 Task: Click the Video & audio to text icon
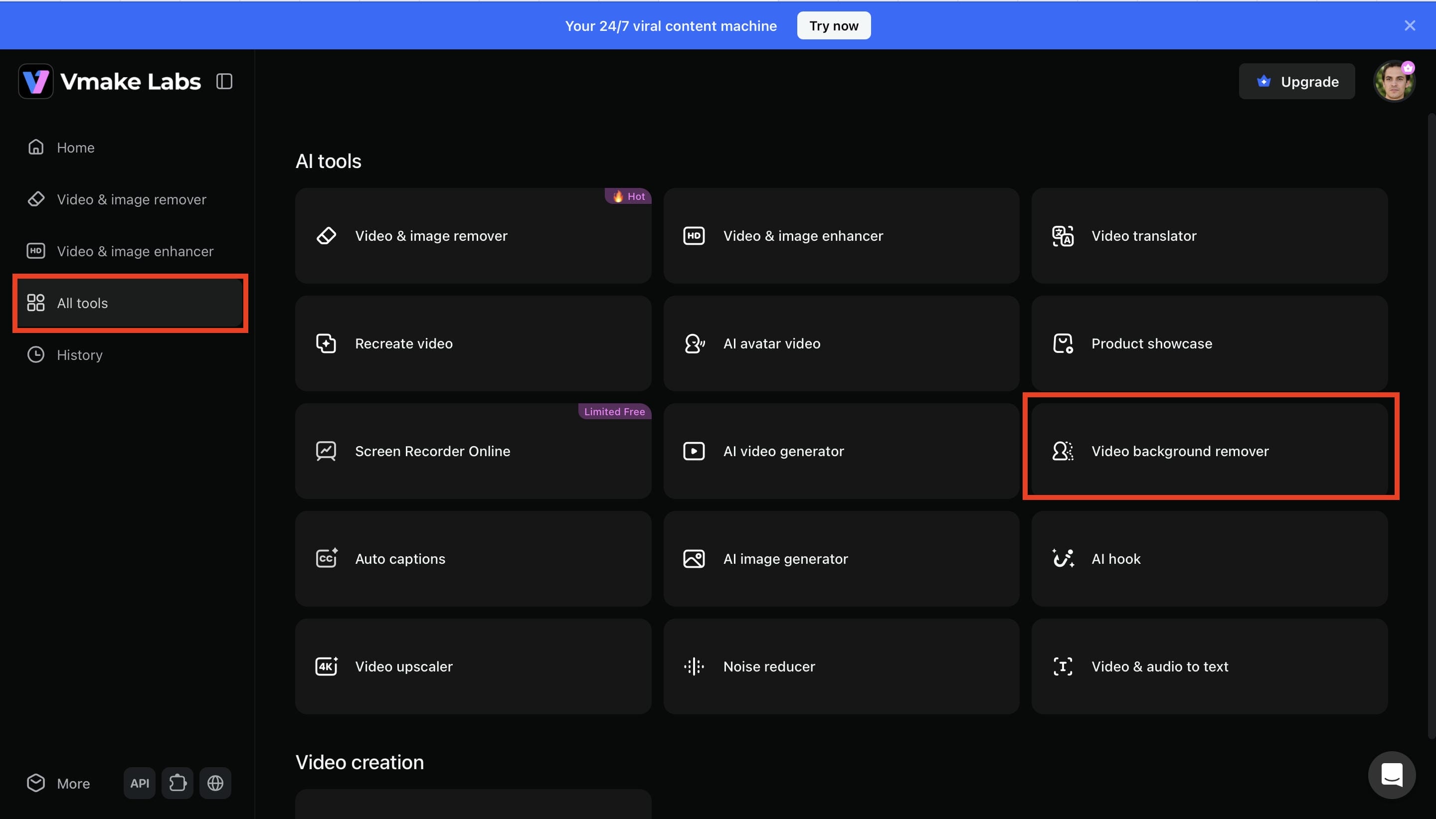point(1063,666)
